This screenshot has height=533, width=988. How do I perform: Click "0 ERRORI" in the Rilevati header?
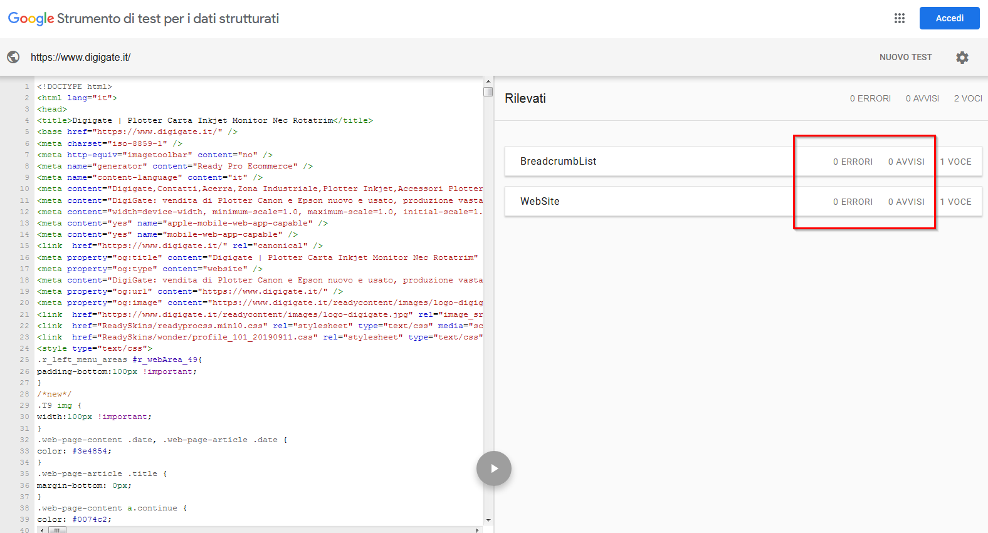point(870,98)
